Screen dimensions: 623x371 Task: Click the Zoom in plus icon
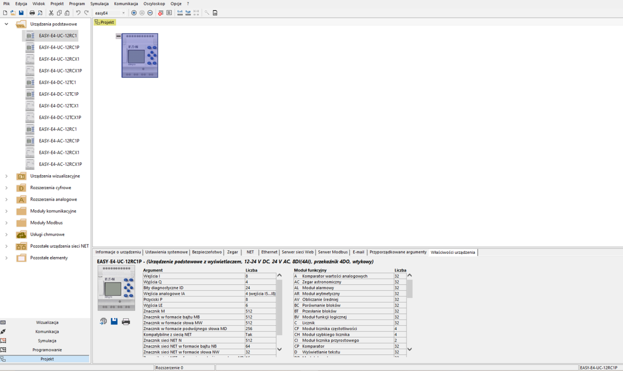pos(134,13)
